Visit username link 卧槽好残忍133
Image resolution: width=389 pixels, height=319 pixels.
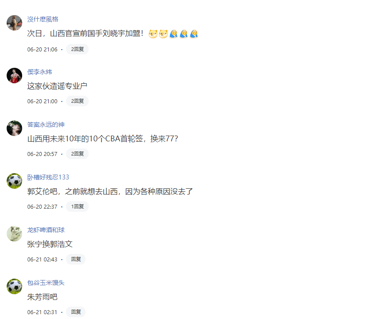(48, 177)
